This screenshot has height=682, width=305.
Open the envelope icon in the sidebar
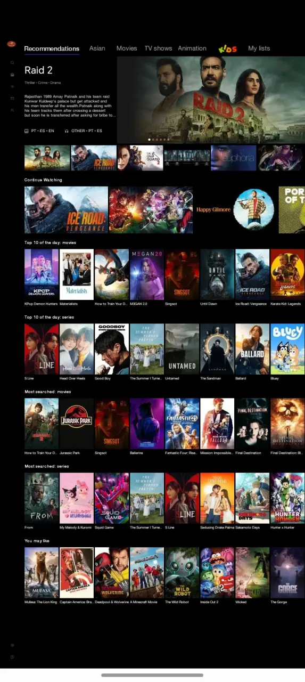[x=12, y=98]
